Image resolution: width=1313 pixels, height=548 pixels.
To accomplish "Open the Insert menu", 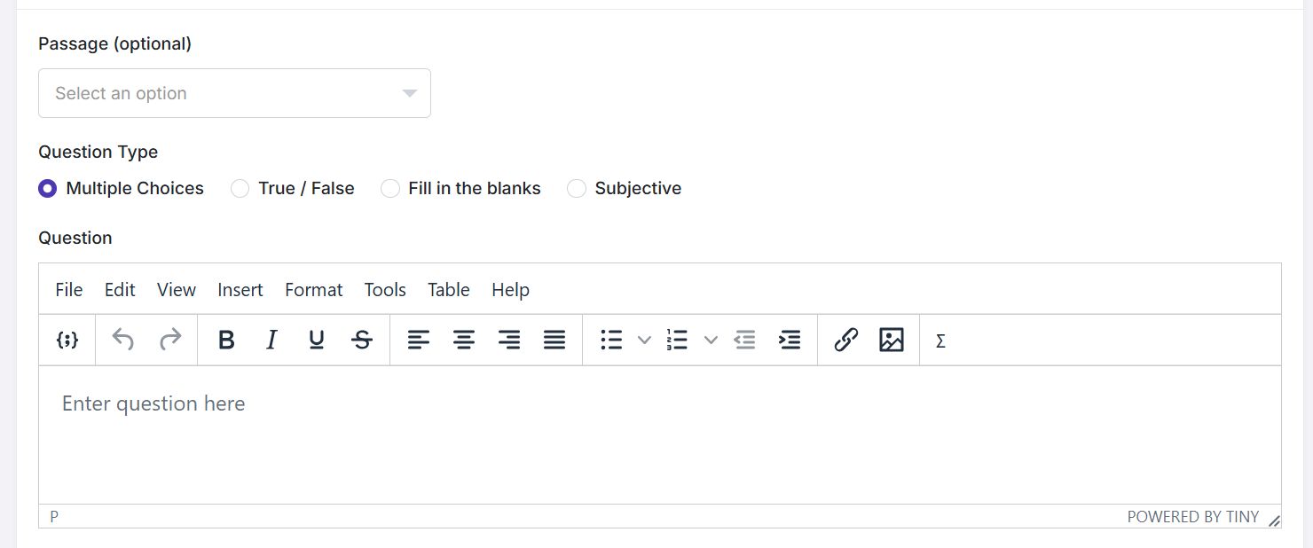I will tap(240, 290).
